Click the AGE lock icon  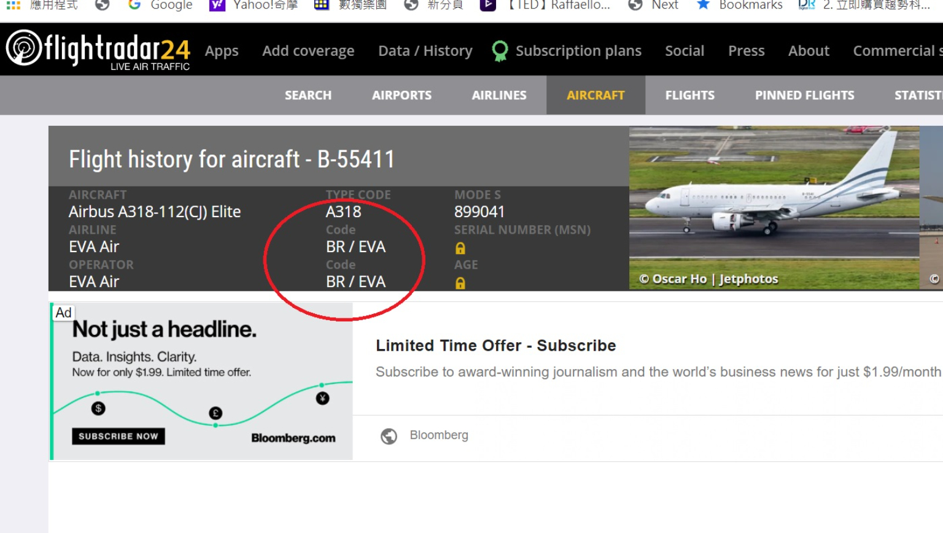point(460,283)
